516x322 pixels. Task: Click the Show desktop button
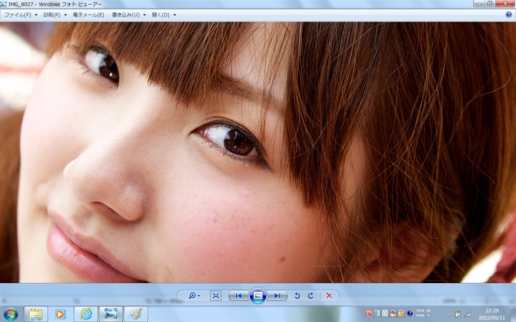[513, 314]
